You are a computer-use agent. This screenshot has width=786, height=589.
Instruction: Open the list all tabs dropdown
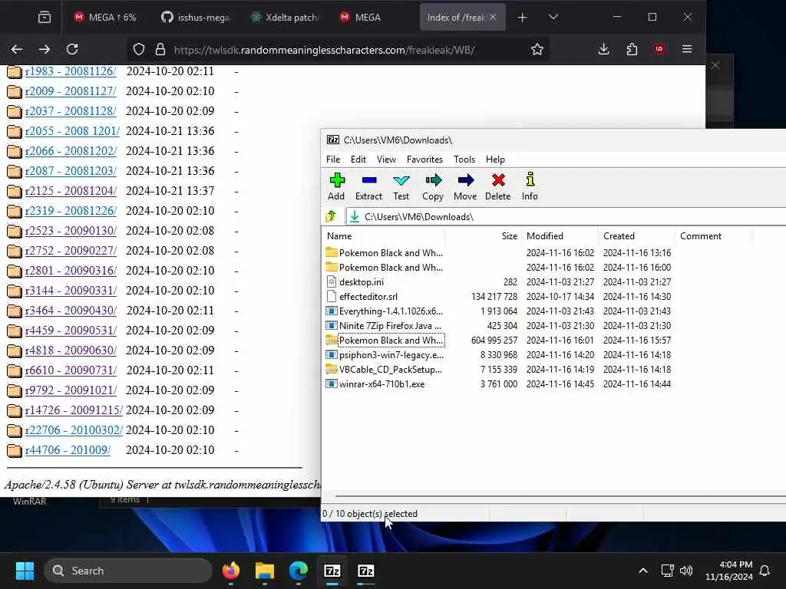pyautogui.click(x=553, y=18)
